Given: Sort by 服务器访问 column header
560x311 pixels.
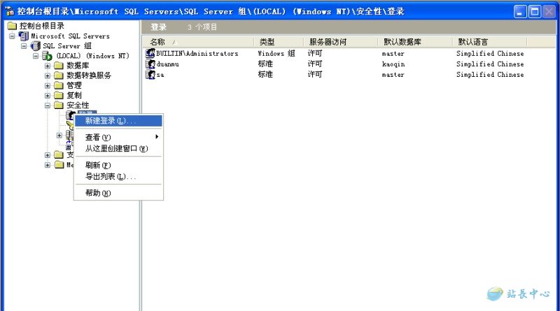Looking at the screenshot, I should point(341,42).
